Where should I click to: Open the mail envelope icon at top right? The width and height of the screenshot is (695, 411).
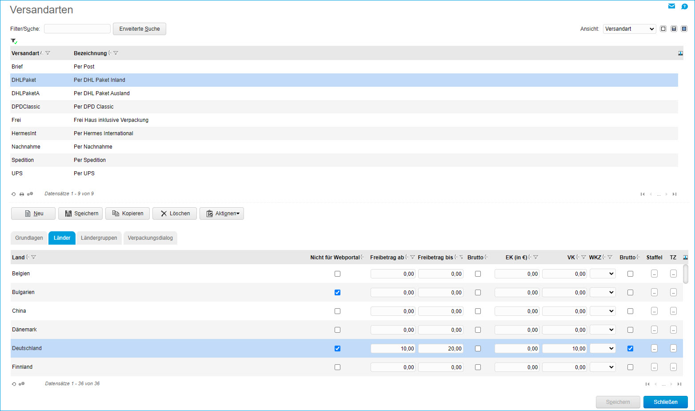pos(671,6)
